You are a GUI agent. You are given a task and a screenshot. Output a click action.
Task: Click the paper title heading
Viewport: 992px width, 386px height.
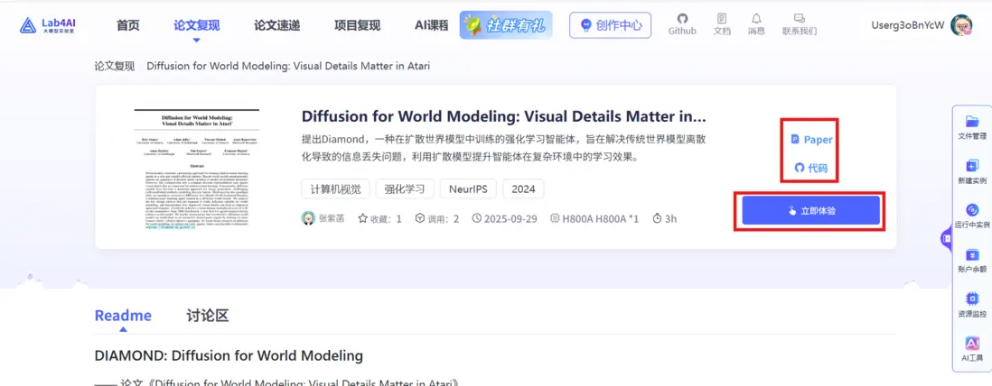pos(503,117)
